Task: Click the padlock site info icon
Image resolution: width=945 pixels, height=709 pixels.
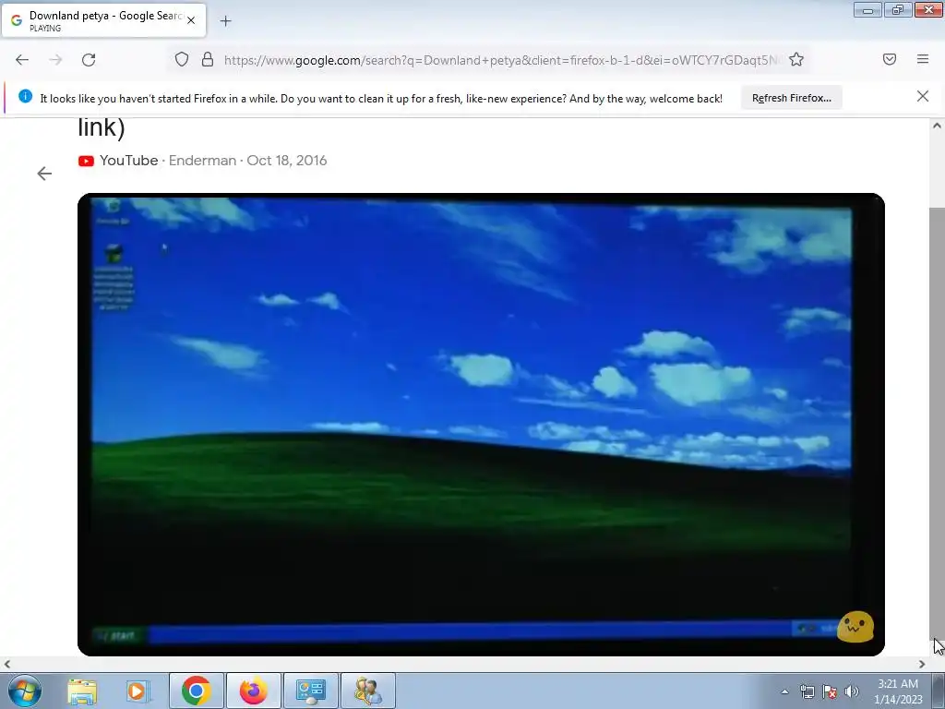Action: [208, 59]
